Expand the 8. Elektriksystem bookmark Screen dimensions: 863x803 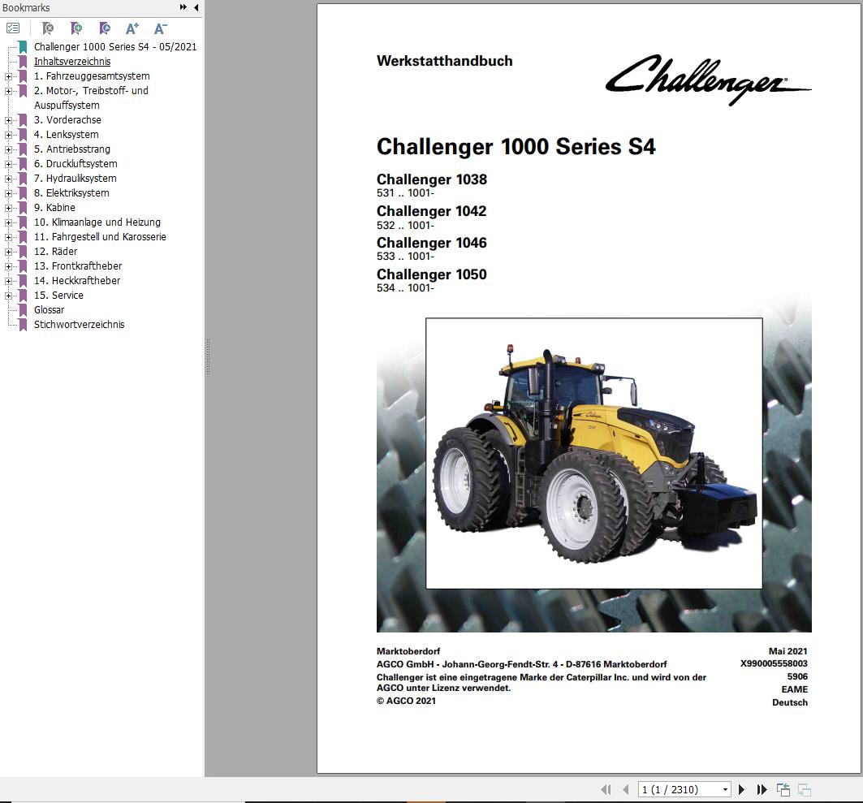[x=8, y=194]
